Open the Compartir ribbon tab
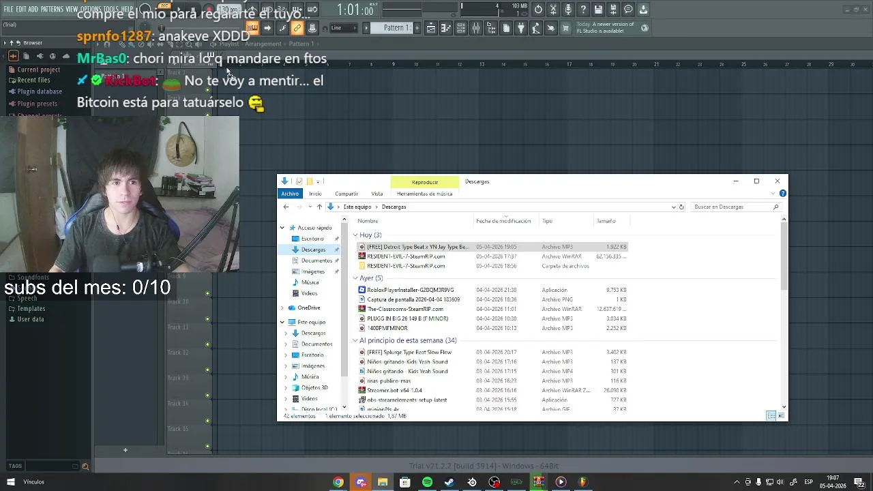873x491 pixels. click(x=346, y=194)
